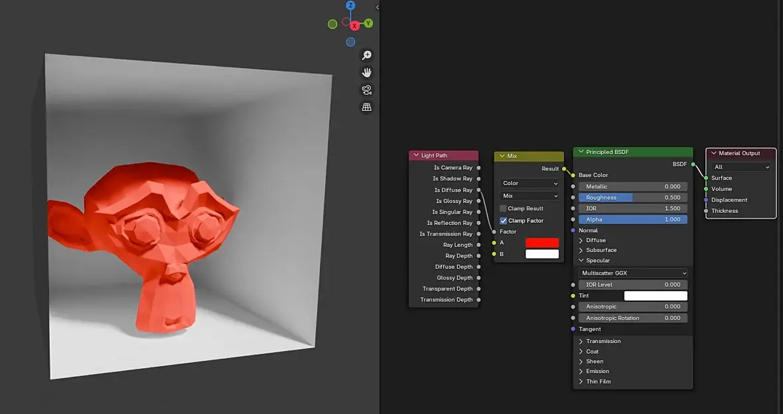This screenshot has width=783, height=414.
Task: Select the pan hand icon in viewport
Action: click(x=366, y=73)
